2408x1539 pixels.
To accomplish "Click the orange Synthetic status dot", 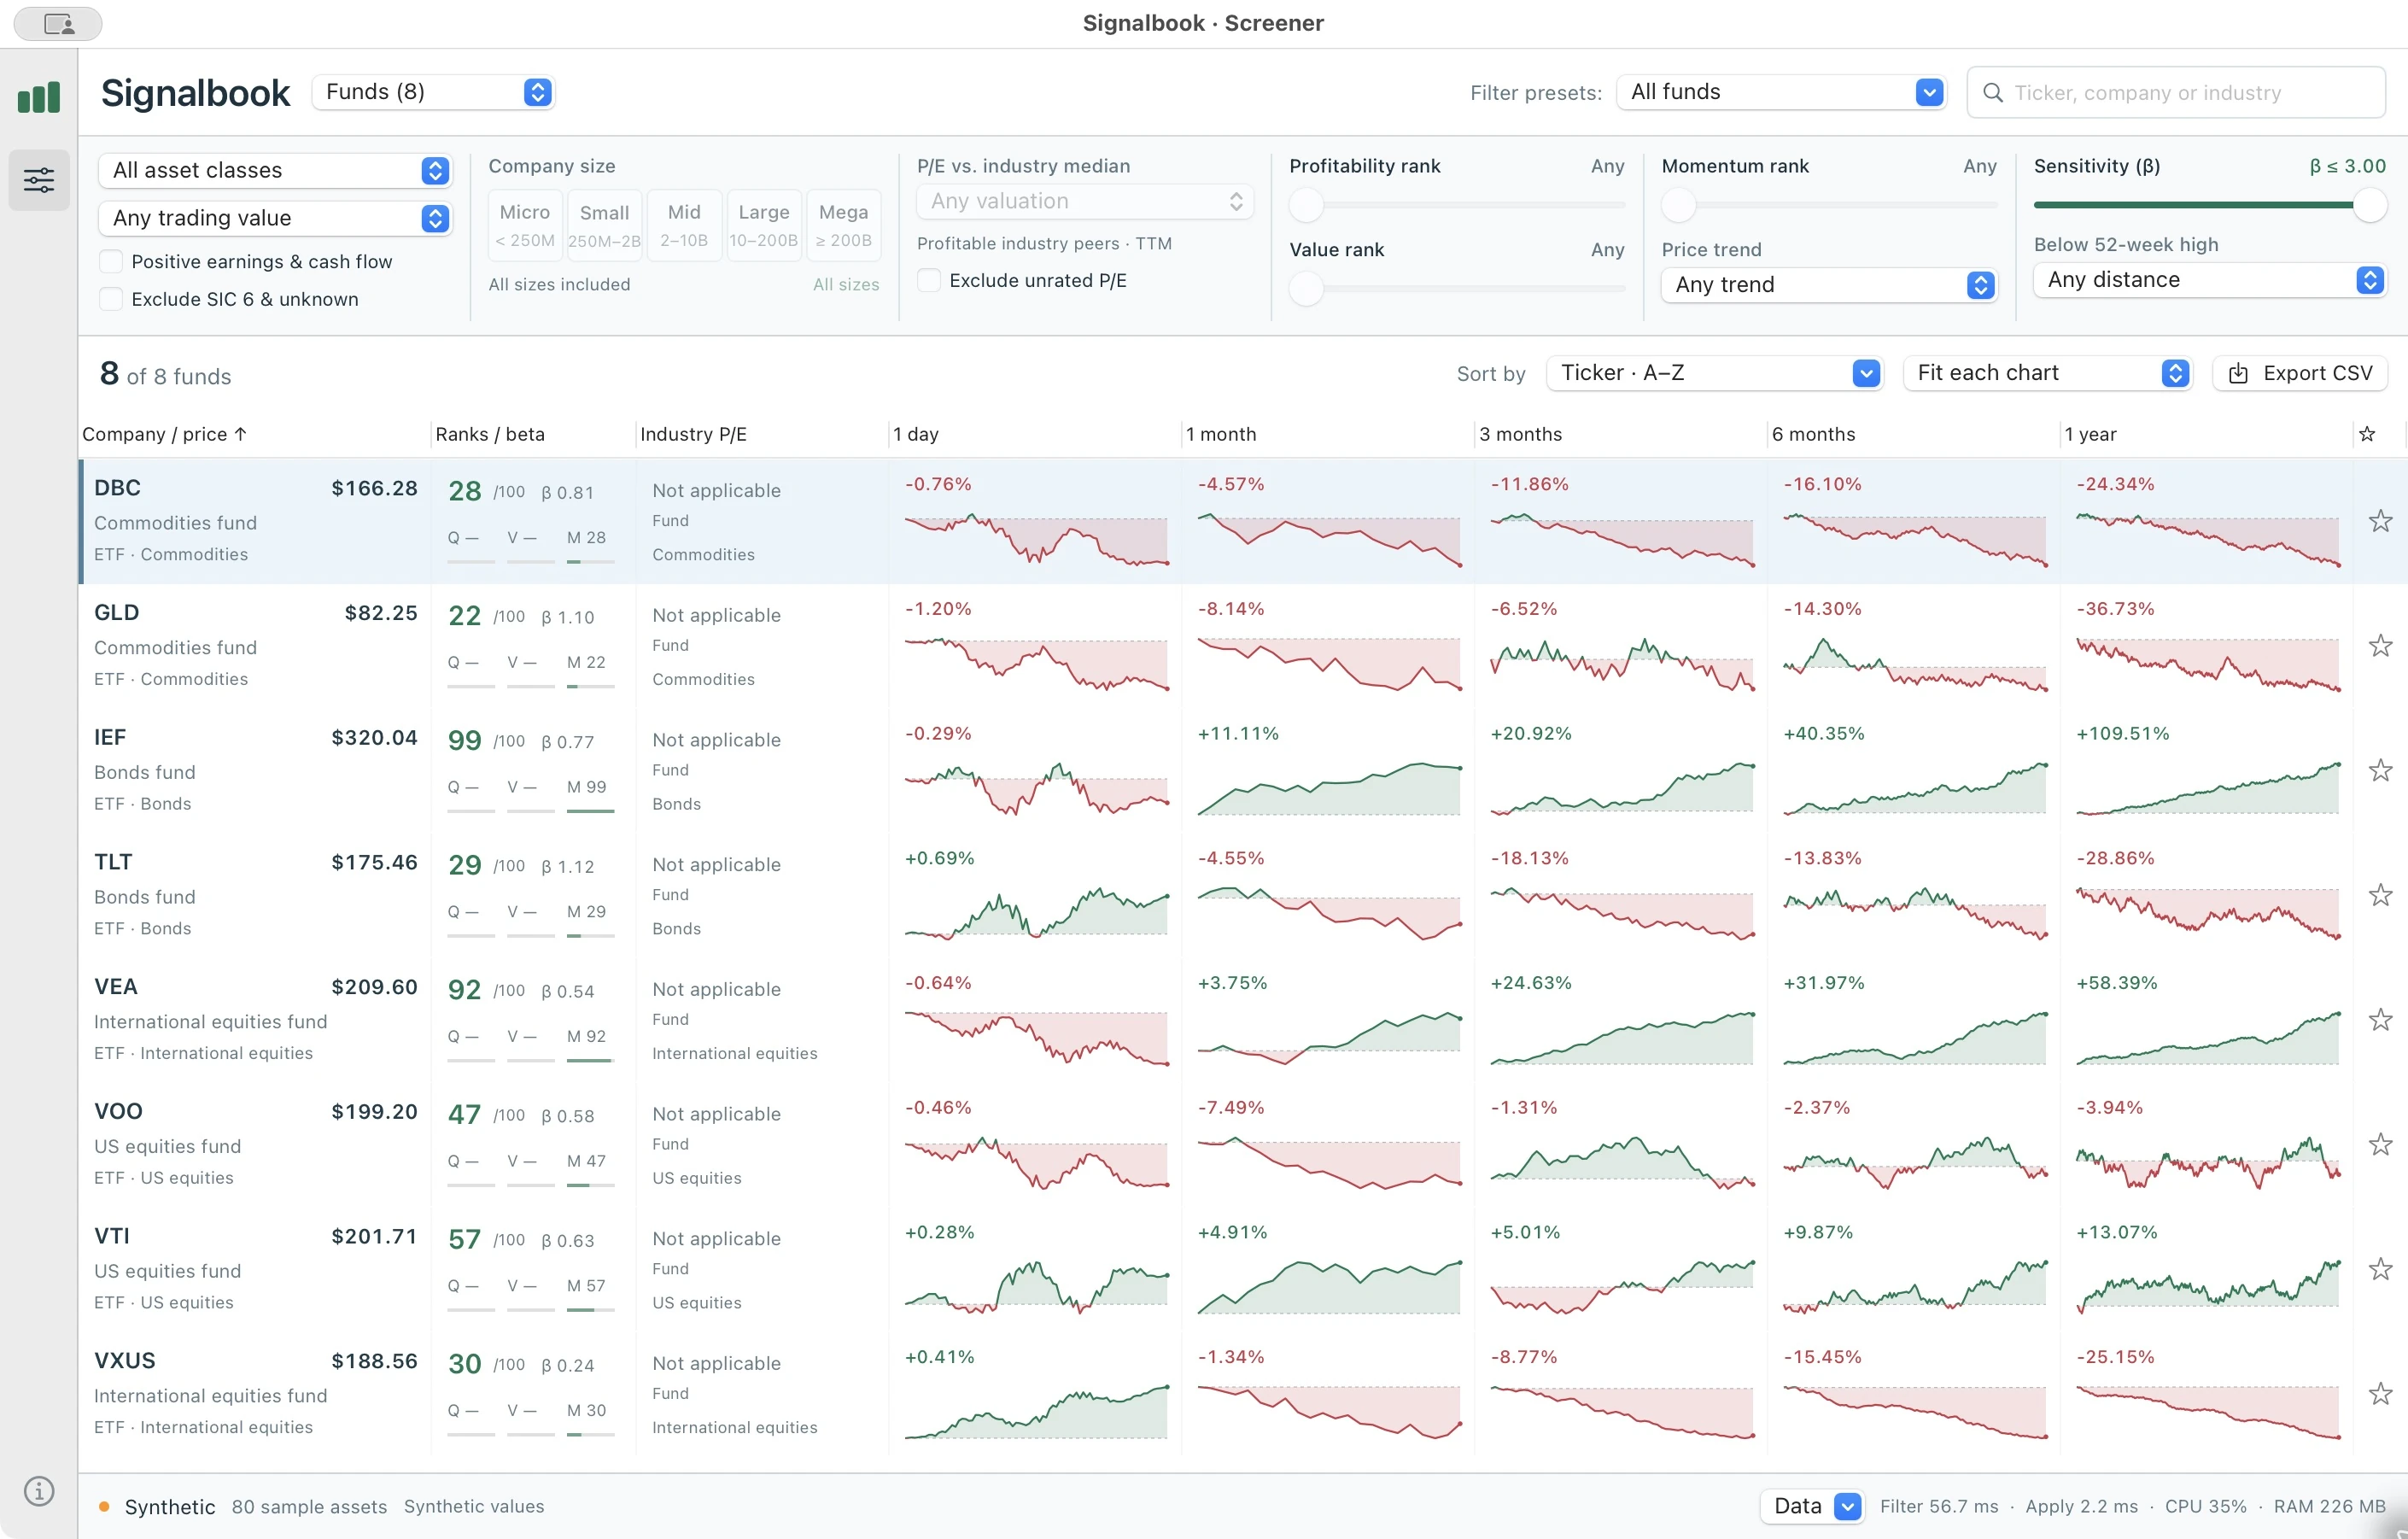I will [x=104, y=1506].
